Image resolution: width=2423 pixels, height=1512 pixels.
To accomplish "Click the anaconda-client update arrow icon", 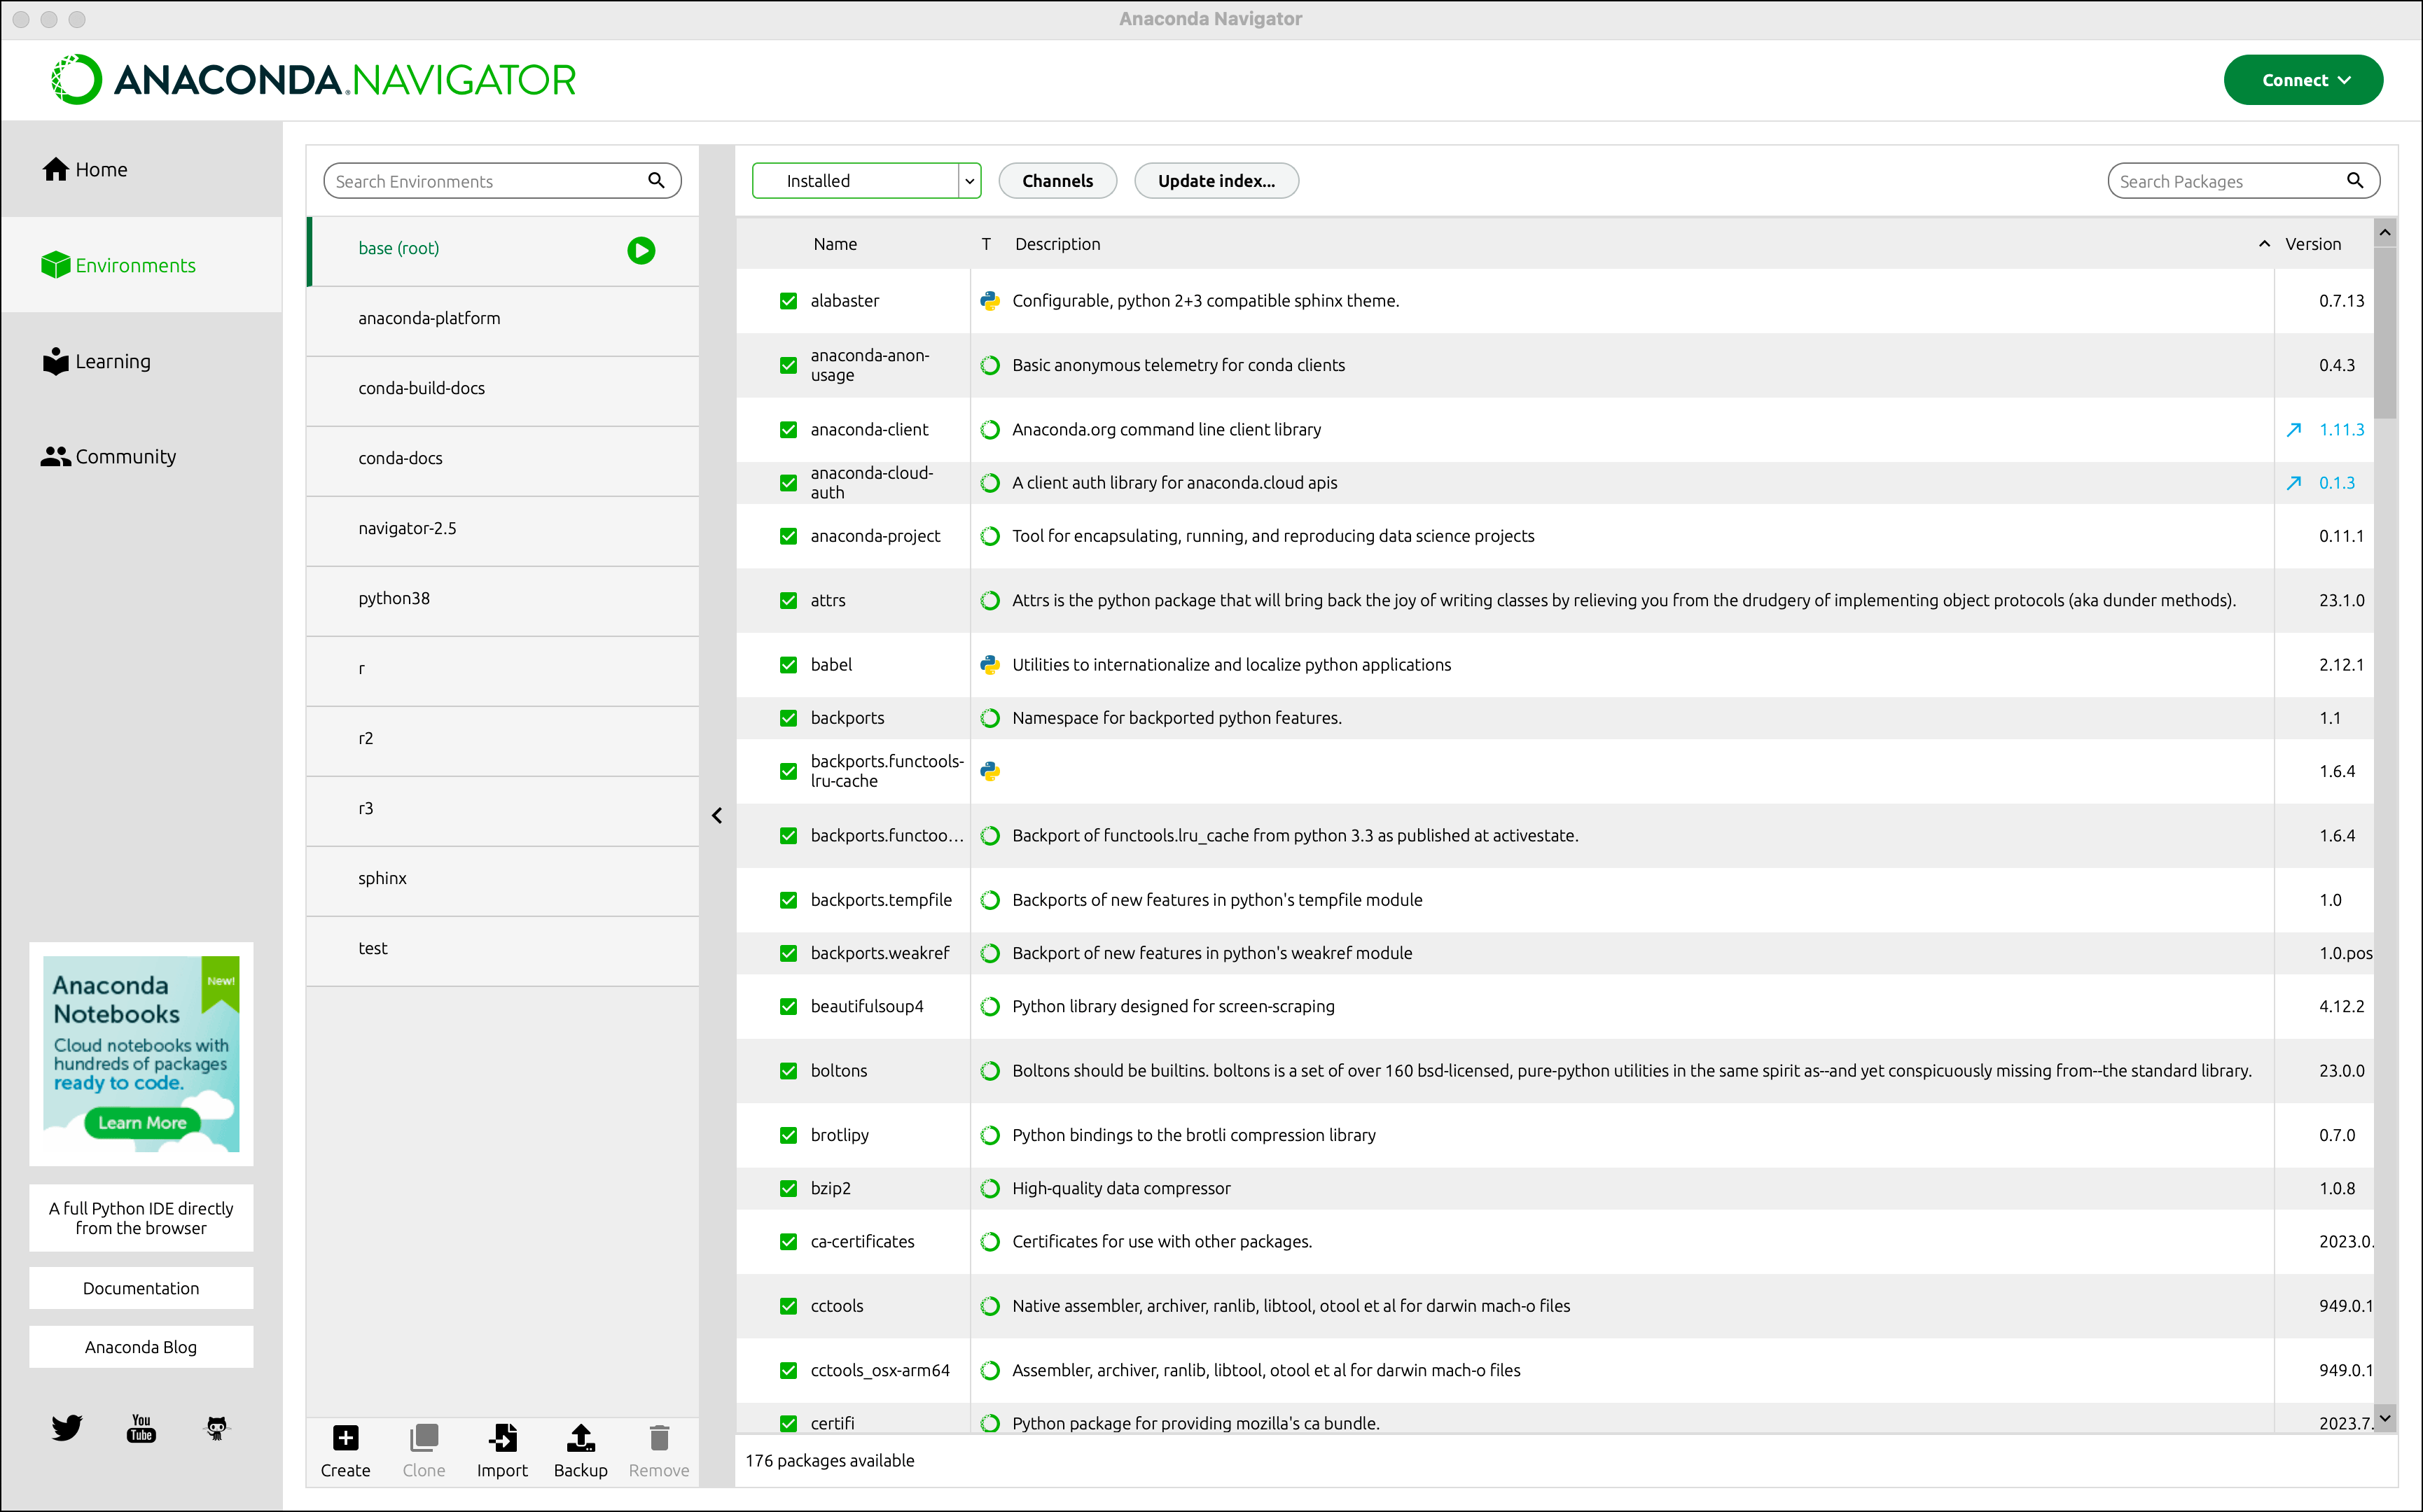I will coord(2294,430).
